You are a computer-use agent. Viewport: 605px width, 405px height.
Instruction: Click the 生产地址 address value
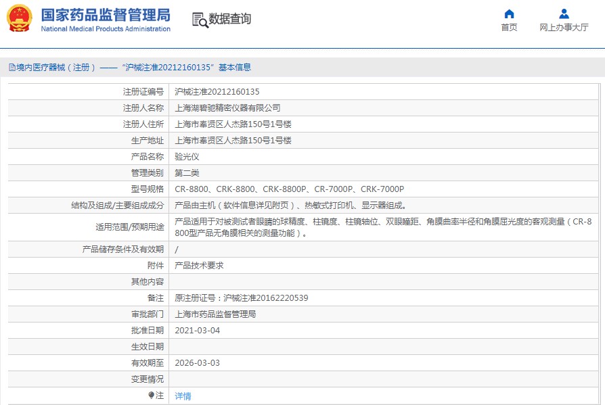tap(233, 140)
